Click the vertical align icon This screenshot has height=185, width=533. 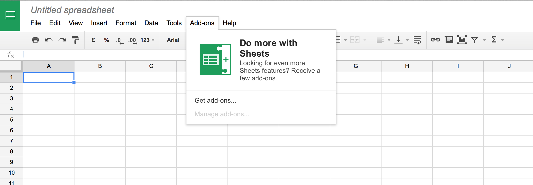click(x=398, y=40)
